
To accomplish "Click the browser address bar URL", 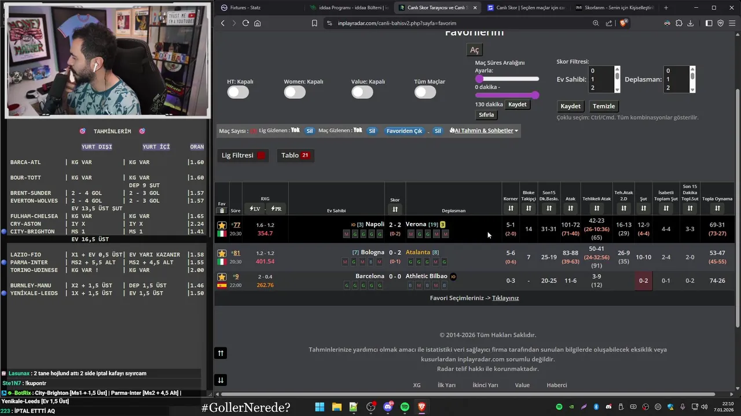I will (397, 23).
